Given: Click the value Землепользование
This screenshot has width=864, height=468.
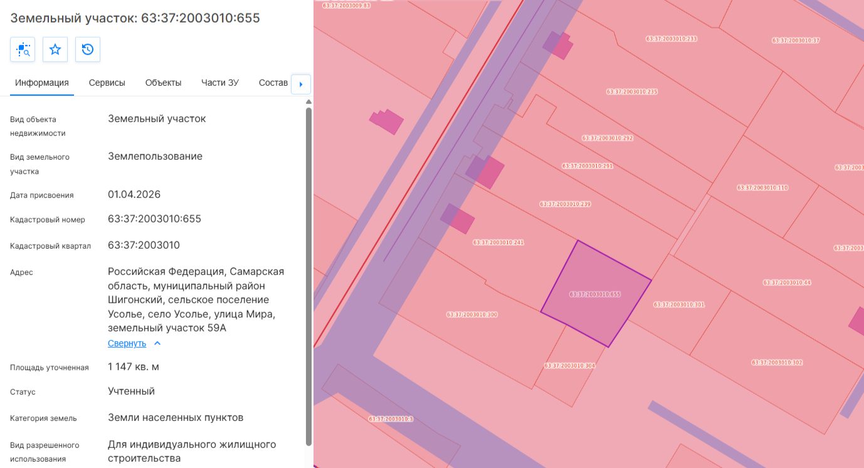Looking at the screenshot, I should (155, 156).
